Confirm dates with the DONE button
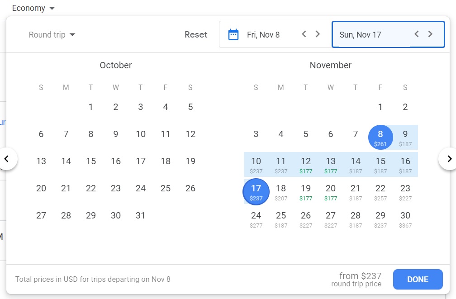Screen dimensions: 456x299 pyautogui.click(x=418, y=279)
